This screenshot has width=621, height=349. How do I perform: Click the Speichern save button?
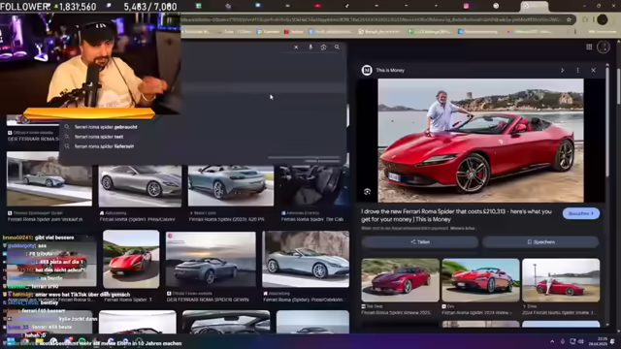point(540,241)
